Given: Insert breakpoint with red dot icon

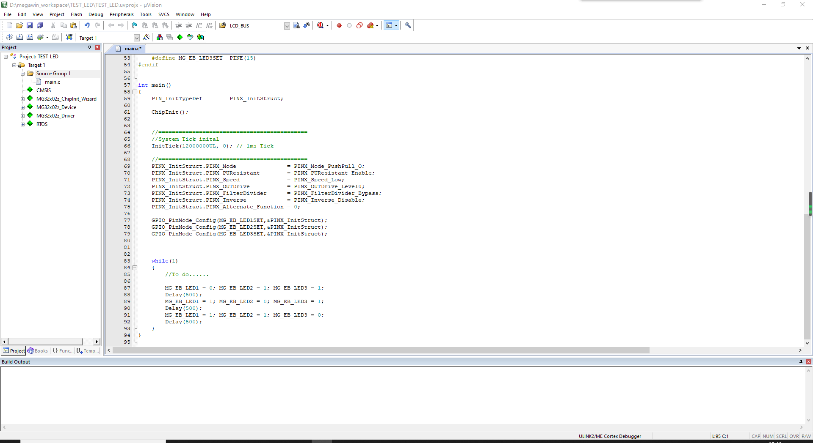Looking at the screenshot, I should (x=339, y=25).
